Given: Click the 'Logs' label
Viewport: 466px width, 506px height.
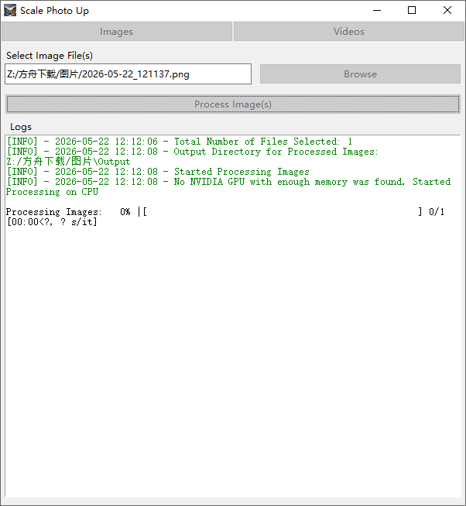Looking at the screenshot, I should point(21,127).
